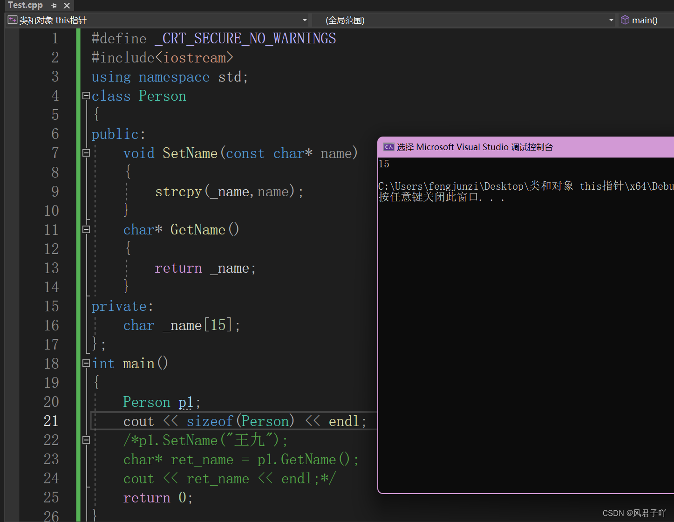Screen dimensions: 674x522
Task: Collapse the SetName function block
Action: (86, 153)
